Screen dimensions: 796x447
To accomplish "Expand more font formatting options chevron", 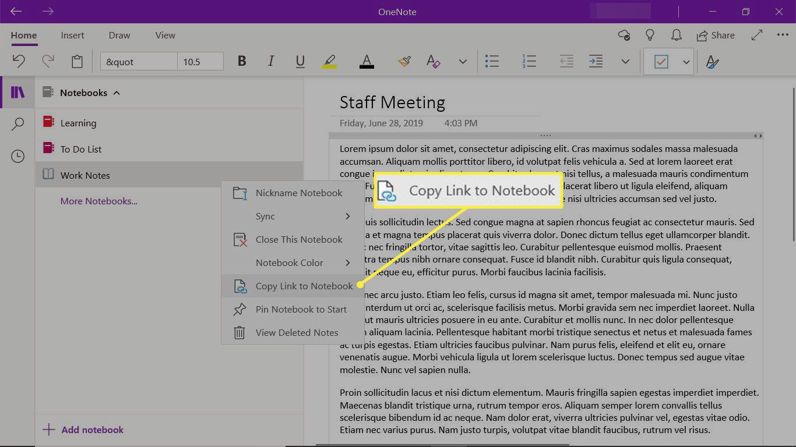I will 463,61.
